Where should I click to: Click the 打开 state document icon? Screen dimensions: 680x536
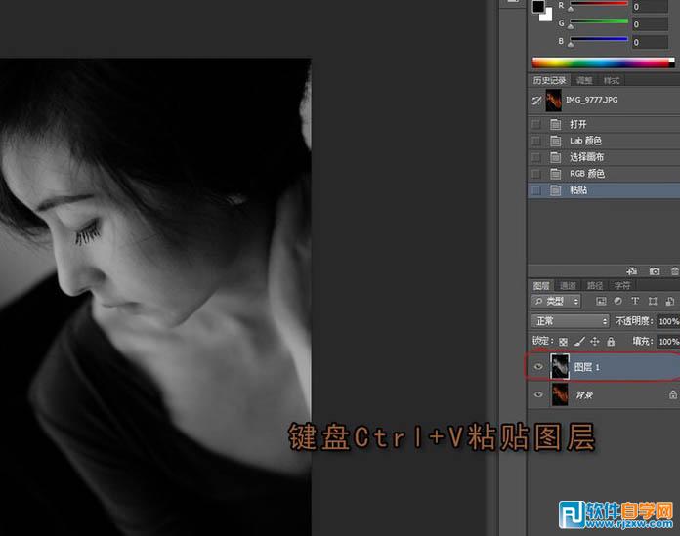[x=556, y=125]
